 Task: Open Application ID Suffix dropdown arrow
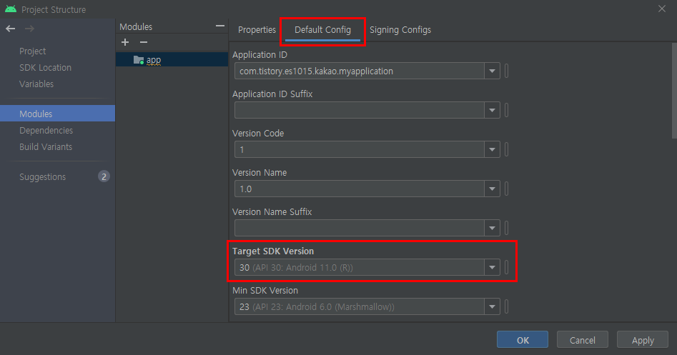click(492, 111)
